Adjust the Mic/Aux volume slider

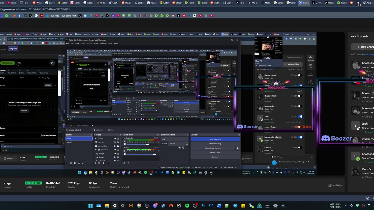tap(154, 154)
